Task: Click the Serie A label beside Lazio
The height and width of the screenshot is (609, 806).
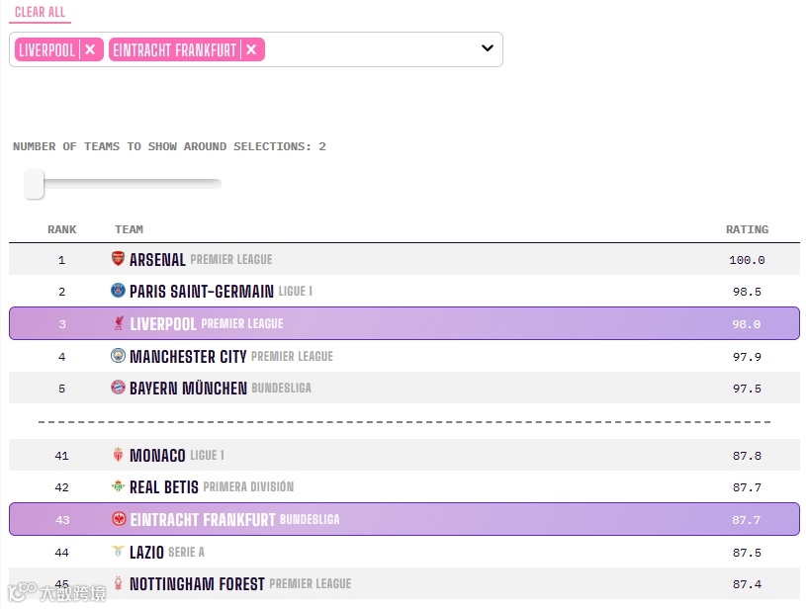Action: (x=186, y=553)
